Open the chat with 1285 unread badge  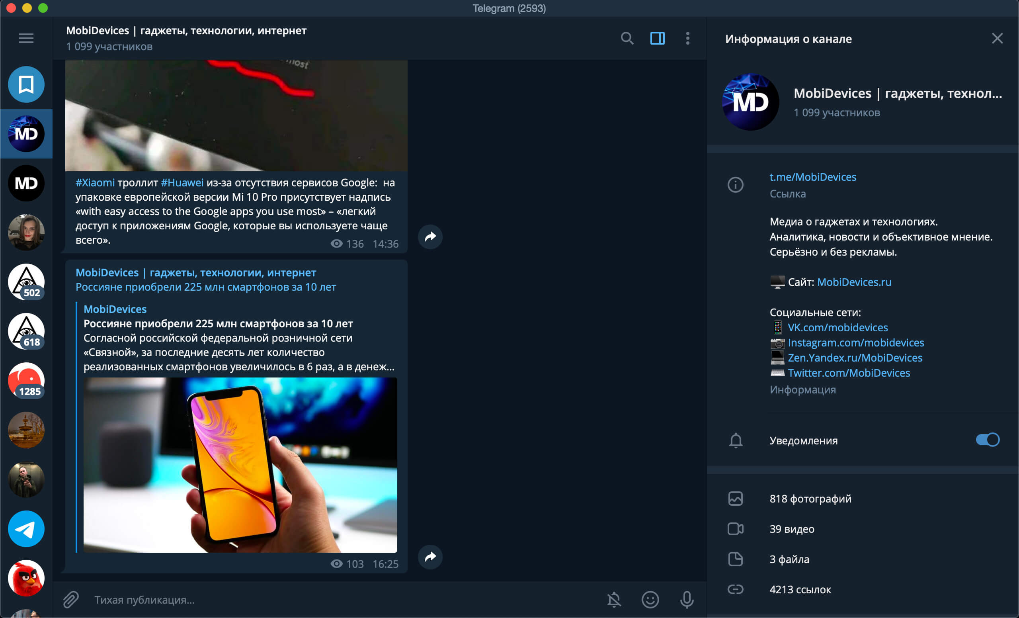(26, 381)
